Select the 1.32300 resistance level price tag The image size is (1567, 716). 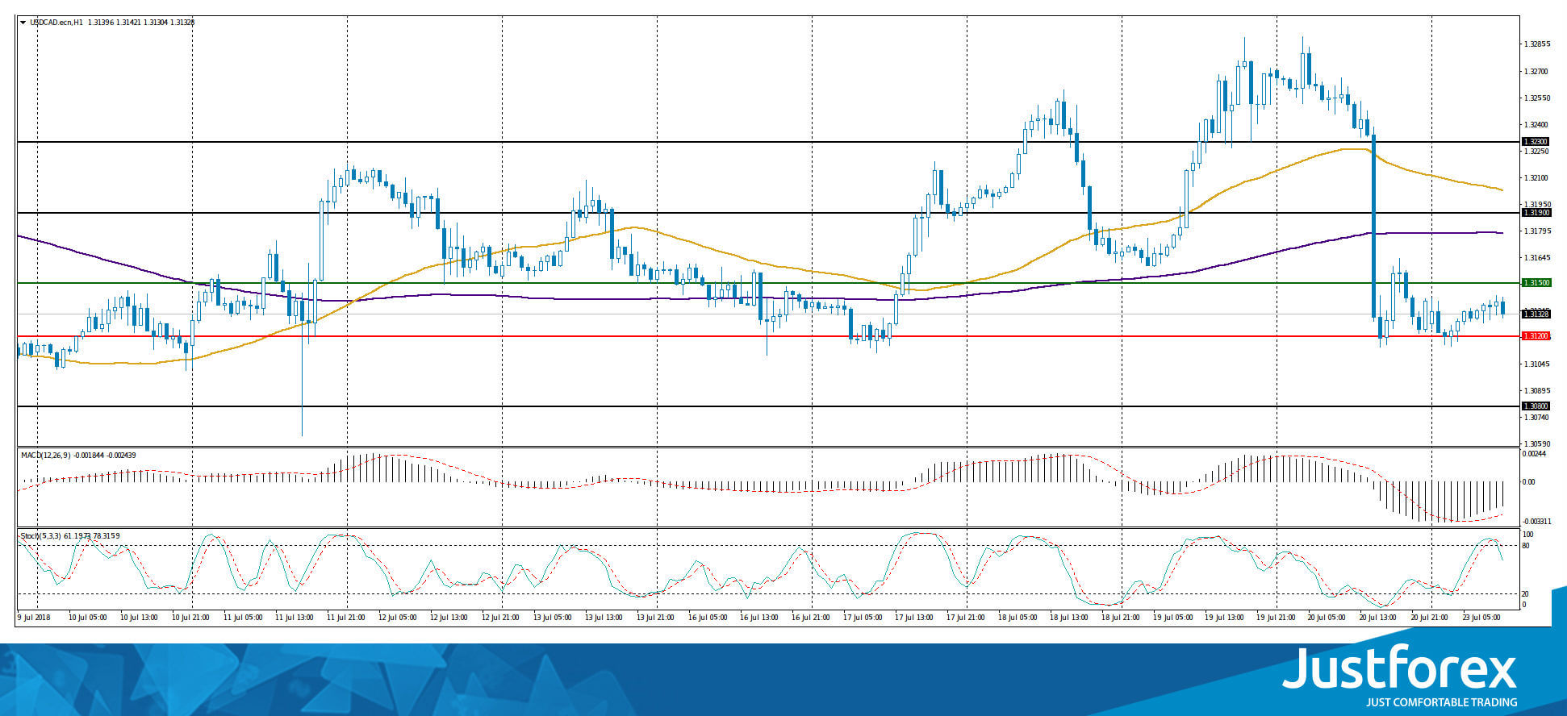coord(1536,142)
